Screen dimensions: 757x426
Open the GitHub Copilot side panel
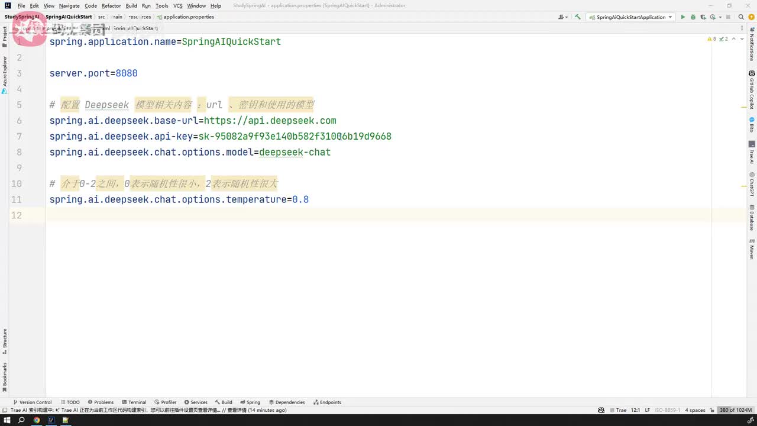[x=752, y=89]
